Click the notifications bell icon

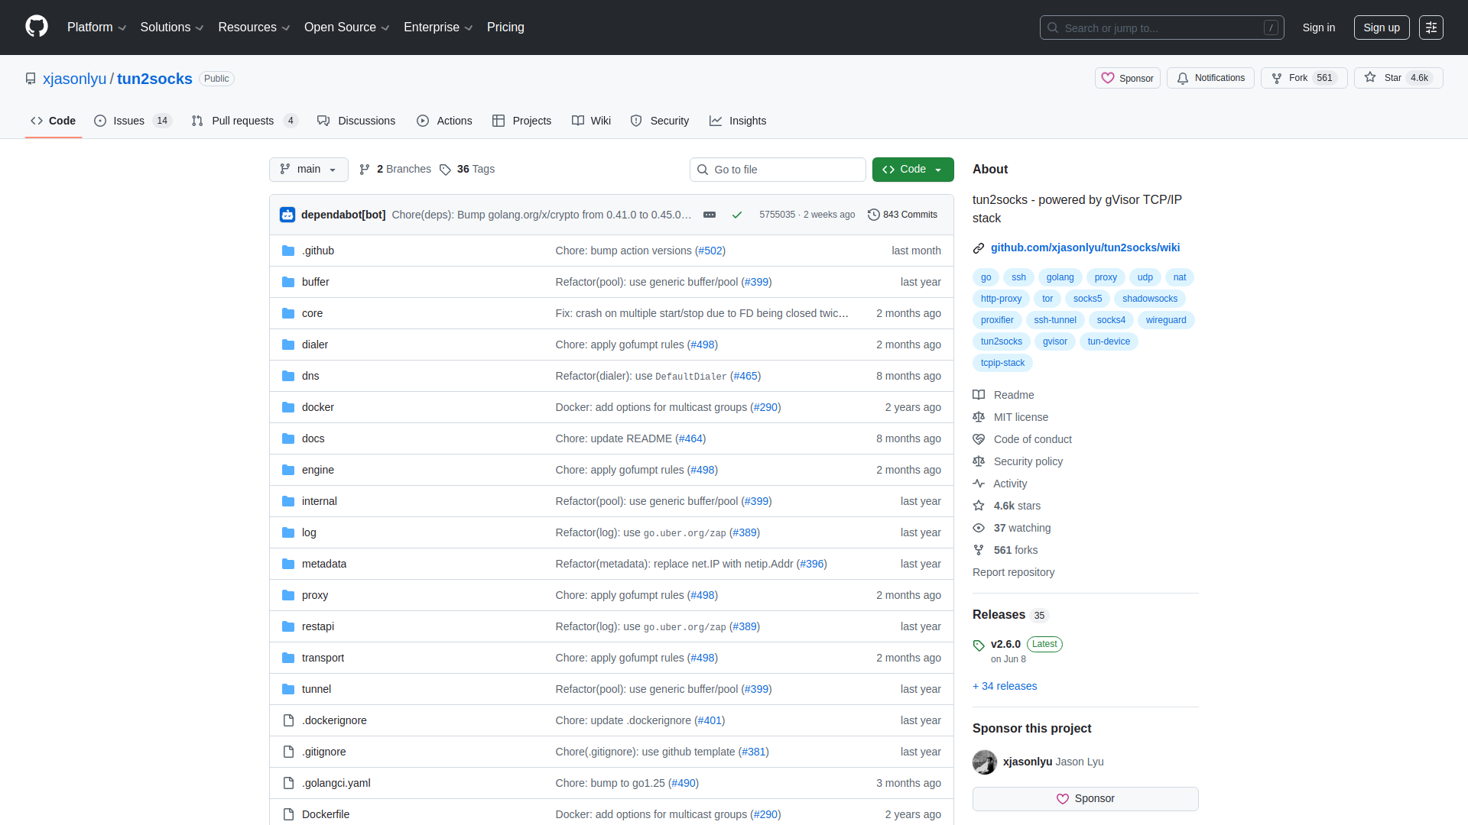point(1182,78)
